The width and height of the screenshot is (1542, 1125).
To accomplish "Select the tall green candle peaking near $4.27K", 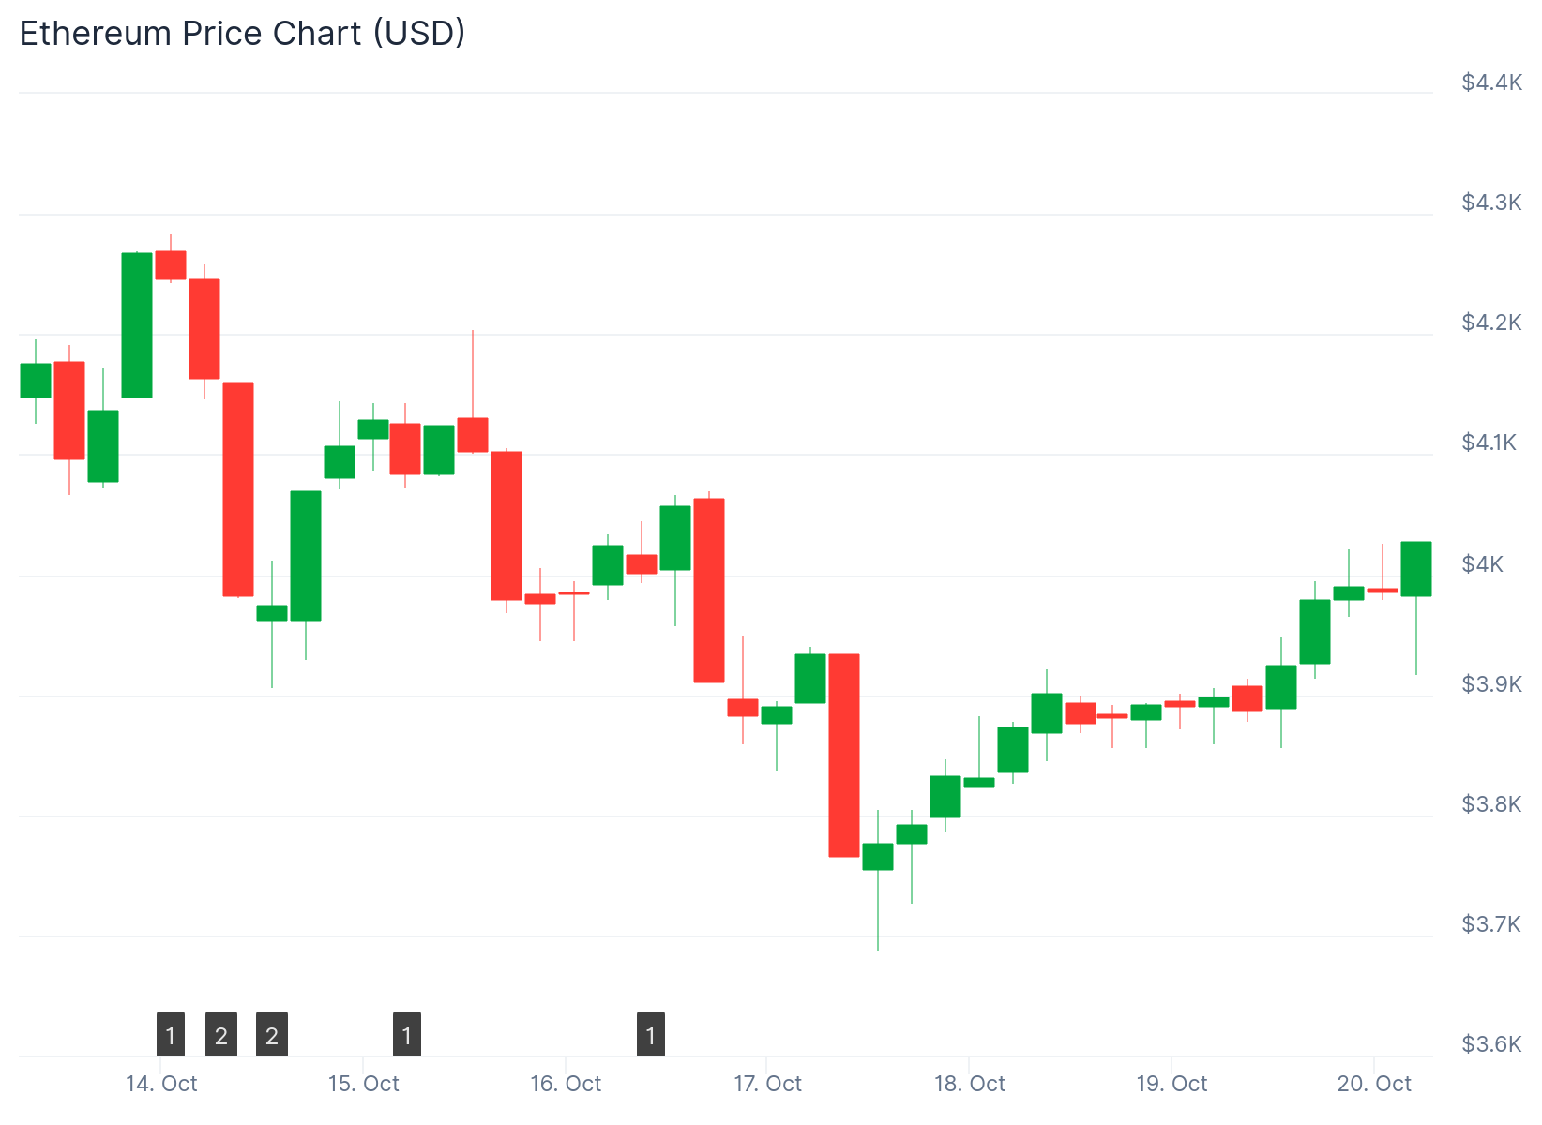I will pos(137,324).
